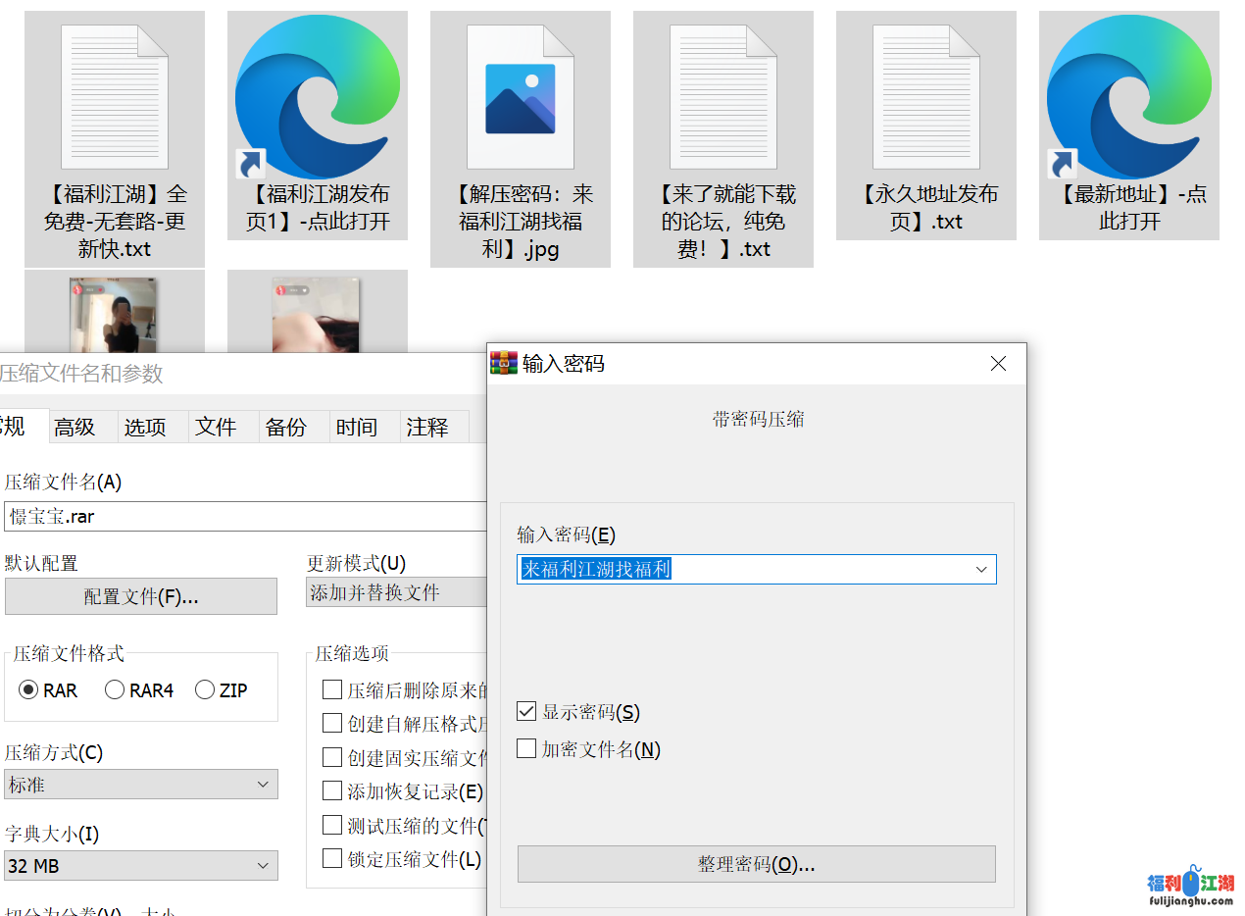Click the 压缩文件名 input field

(245, 516)
